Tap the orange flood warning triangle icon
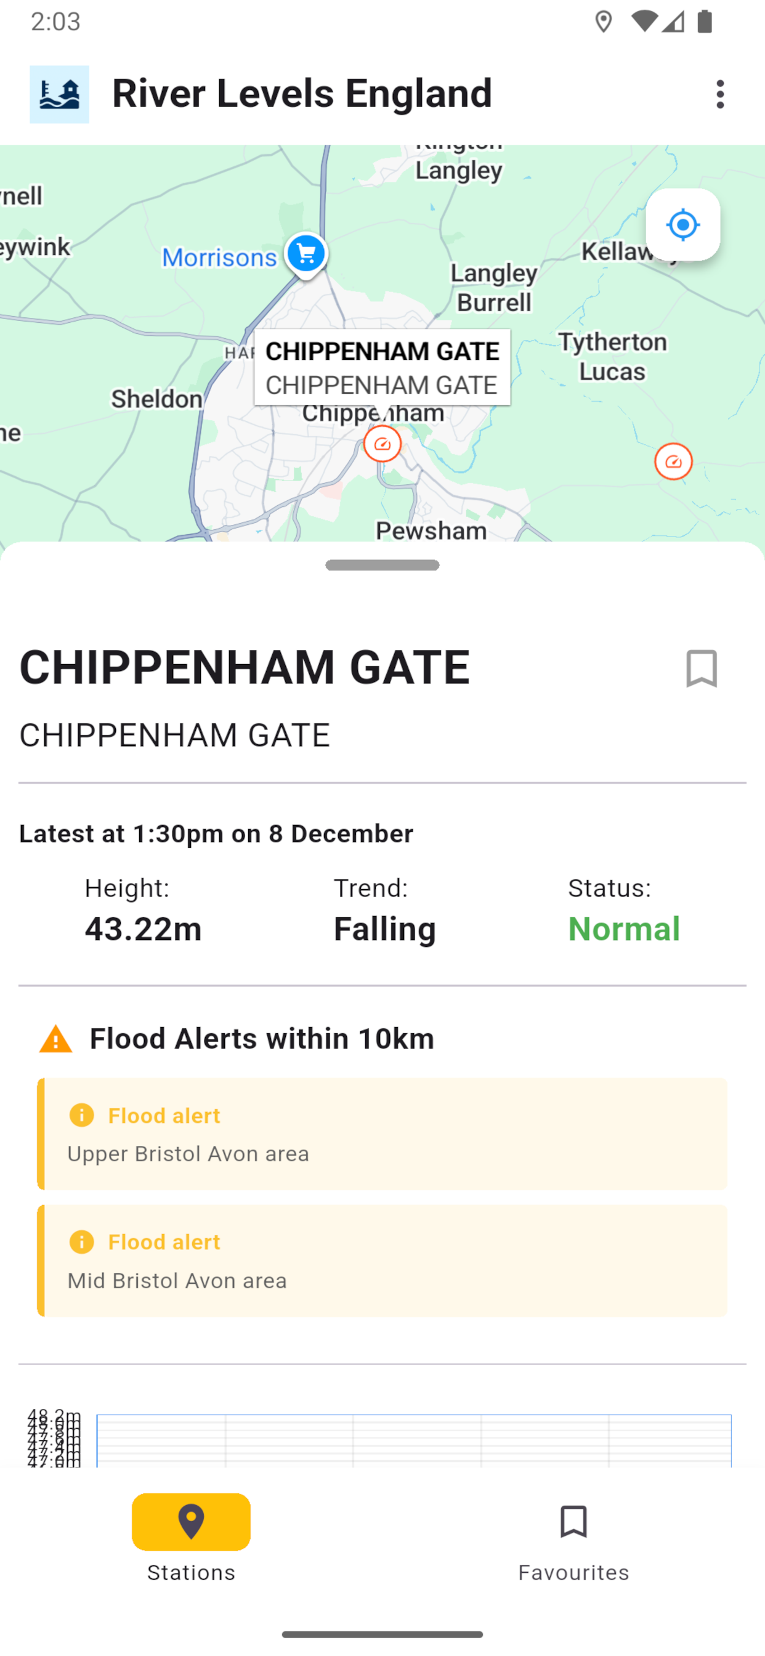The image size is (765, 1656). click(56, 1039)
